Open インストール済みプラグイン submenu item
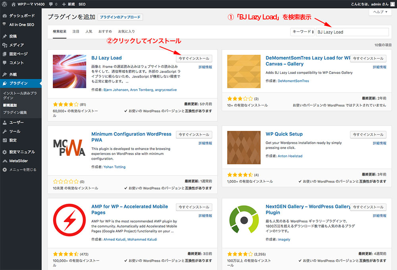397x270 pixels. pos(20,95)
